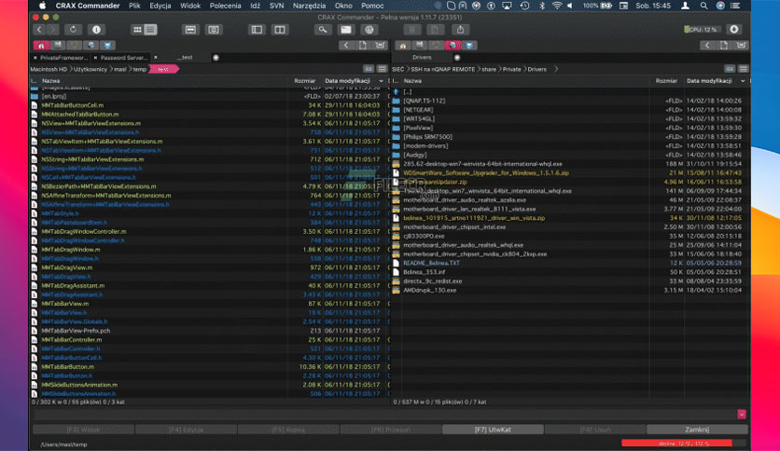The image size is (780, 451).
Task: Switch to icon grid view
Action: pyautogui.click(x=137, y=30)
